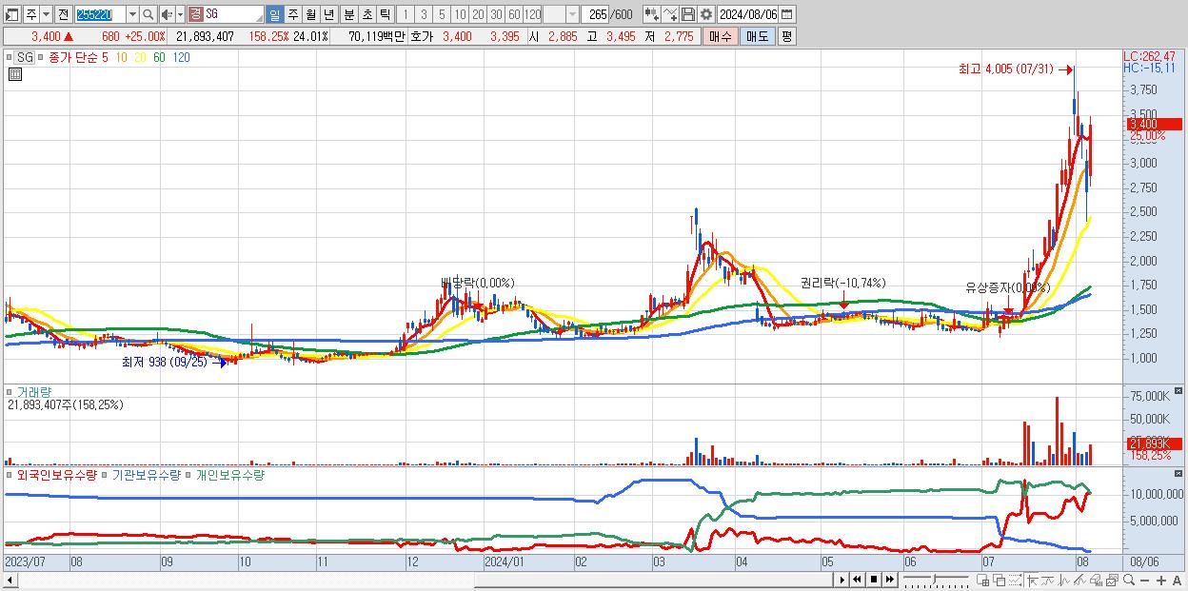Click the eraser with bars icon at bottom
The image size is (1188, 591).
click(1096, 581)
